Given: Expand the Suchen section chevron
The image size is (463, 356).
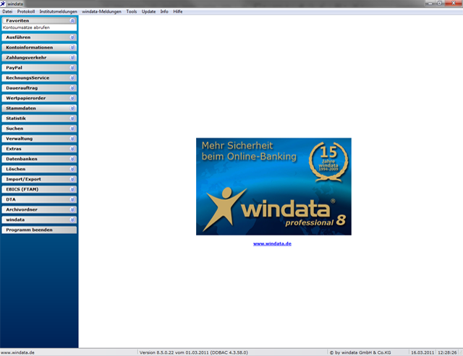Looking at the screenshot, I should click(x=72, y=129).
